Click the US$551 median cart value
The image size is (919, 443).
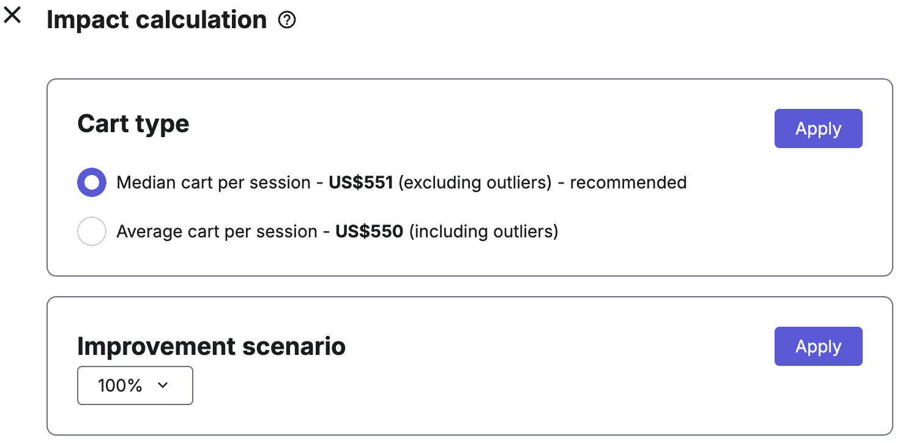[x=361, y=182]
